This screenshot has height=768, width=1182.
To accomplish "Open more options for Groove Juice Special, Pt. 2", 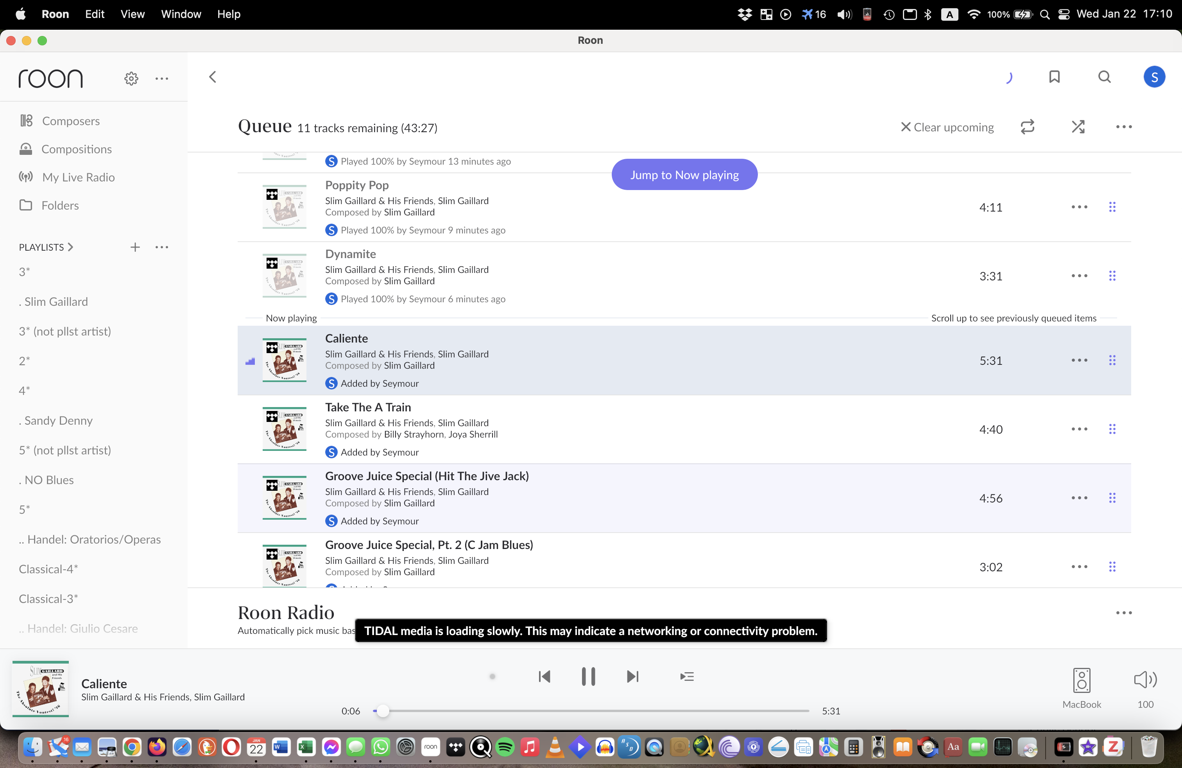I will click(x=1079, y=566).
